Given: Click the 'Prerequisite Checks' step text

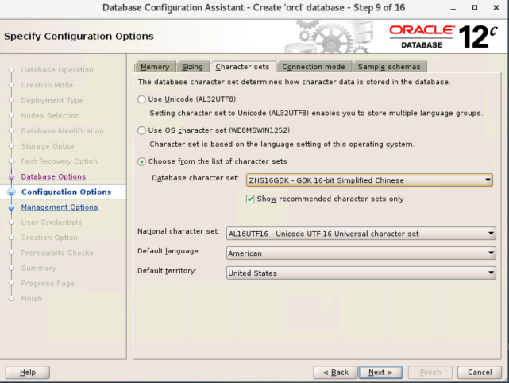Looking at the screenshot, I should click(x=57, y=253).
